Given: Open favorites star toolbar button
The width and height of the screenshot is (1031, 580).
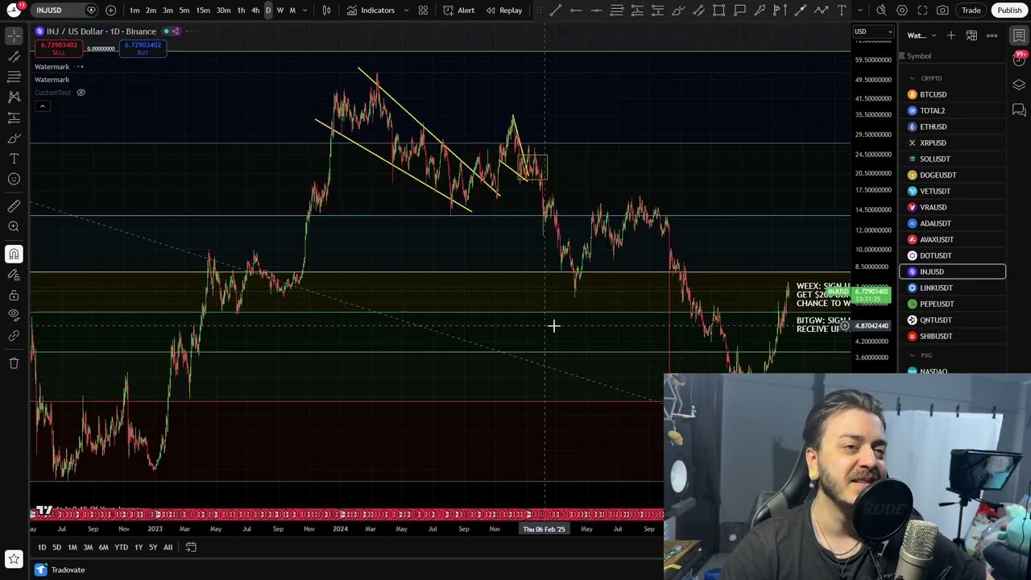Looking at the screenshot, I should click(x=14, y=558).
